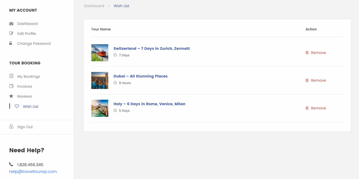Click the Italy Venice bridge thumbnail
Screen dimensions: 359x179
[x=100, y=108]
